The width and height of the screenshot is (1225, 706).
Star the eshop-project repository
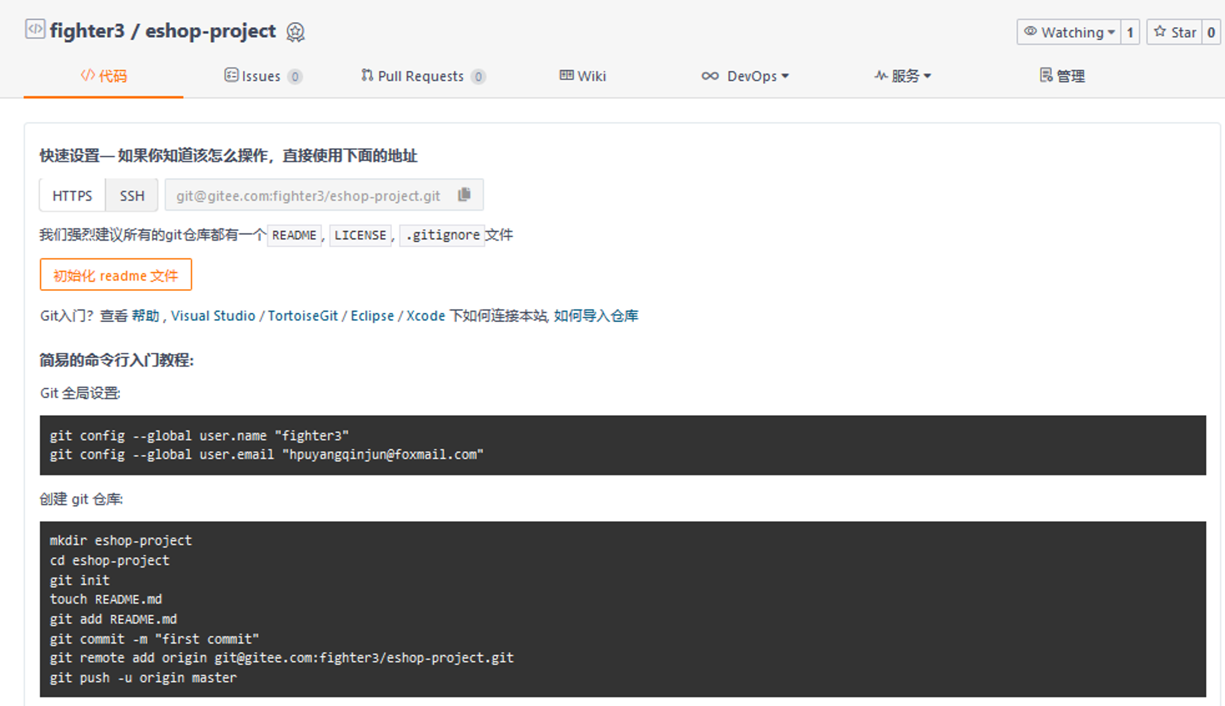click(x=1175, y=32)
